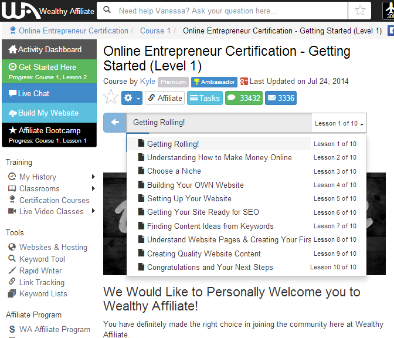Click the Live Chat speech bubble icon

pos(12,93)
